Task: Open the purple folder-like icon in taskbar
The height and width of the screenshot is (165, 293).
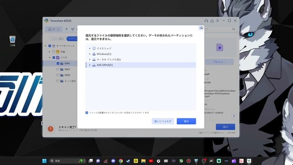Action: pos(234,161)
